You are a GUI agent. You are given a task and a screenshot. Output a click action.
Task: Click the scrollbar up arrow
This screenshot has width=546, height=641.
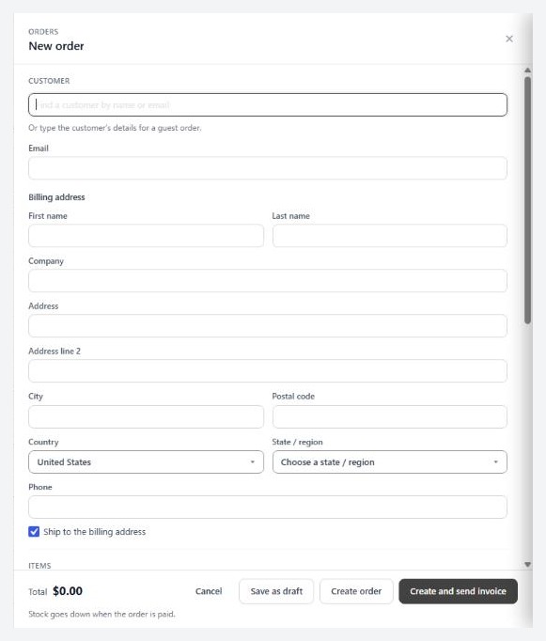[527, 70]
